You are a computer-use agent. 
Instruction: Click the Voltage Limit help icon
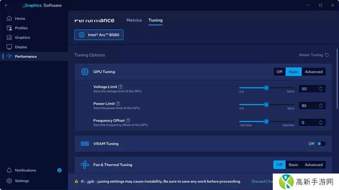click(x=121, y=87)
